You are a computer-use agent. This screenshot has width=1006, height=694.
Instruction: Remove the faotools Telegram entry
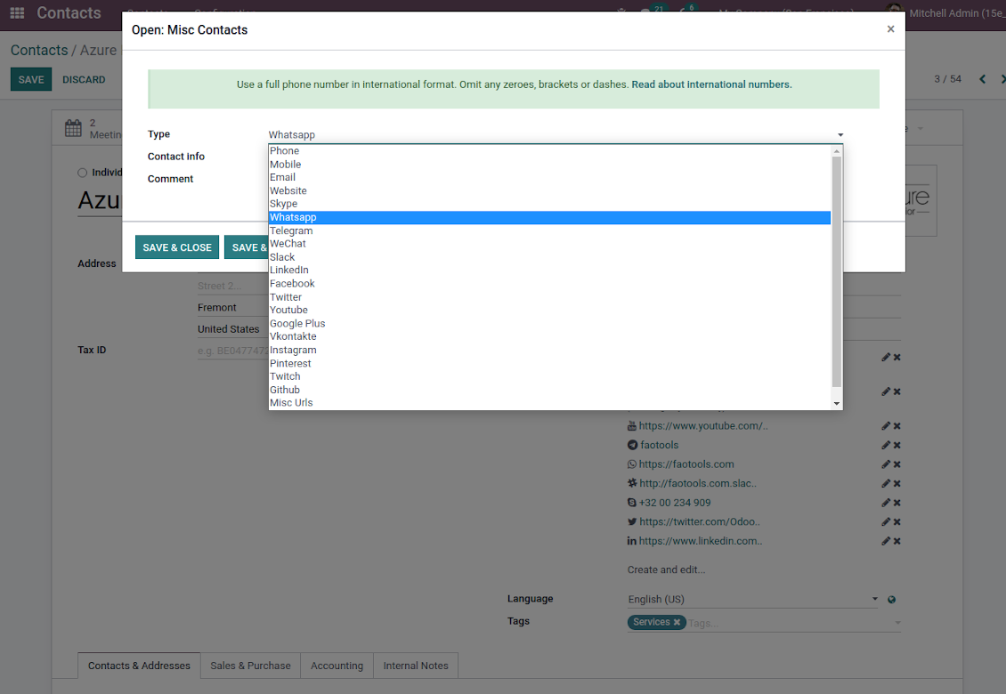896,445
